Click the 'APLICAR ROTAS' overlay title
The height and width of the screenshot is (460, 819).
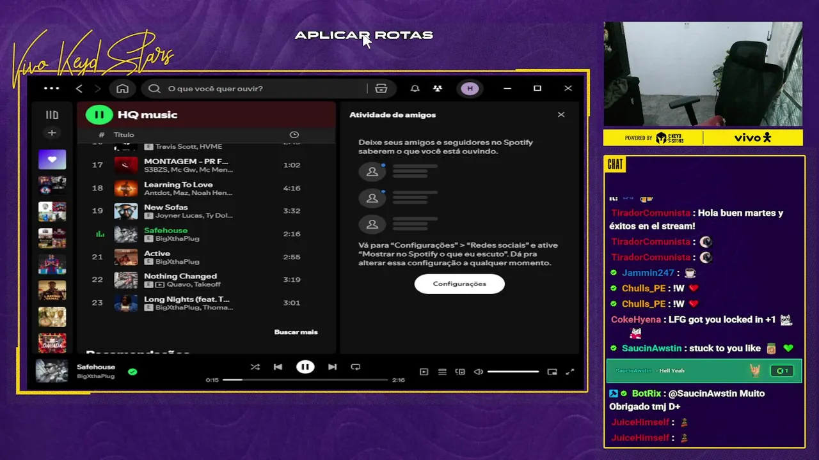363,35
